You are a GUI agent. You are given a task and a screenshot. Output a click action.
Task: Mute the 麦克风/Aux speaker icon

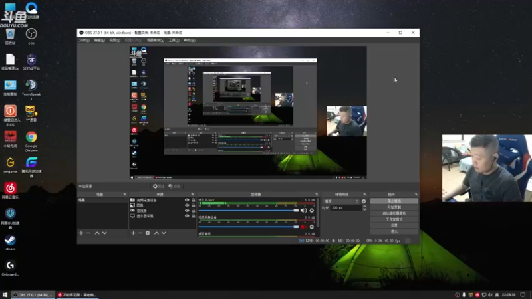click(303, 211)
